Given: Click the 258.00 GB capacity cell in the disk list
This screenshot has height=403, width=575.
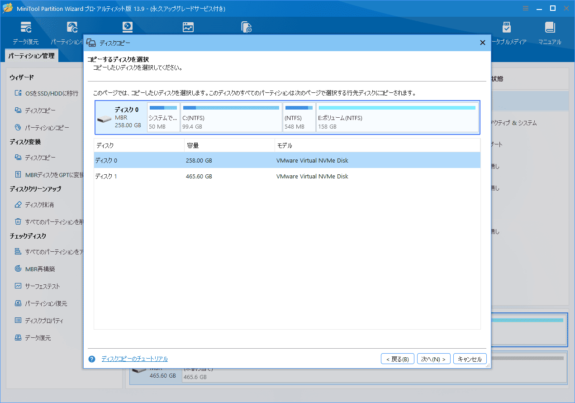Looking at the screenshot, I should (x=199, y=161).
